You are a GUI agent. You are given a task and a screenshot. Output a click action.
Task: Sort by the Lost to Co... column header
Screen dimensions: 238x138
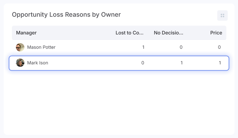click(129, 33)
